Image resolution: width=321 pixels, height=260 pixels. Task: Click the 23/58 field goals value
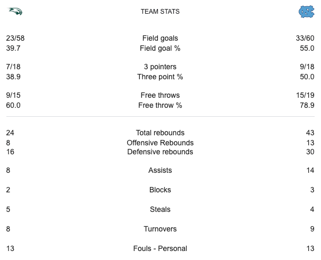16,38
